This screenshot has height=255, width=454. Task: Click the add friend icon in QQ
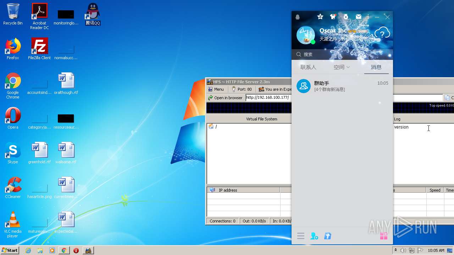point(314,236)
